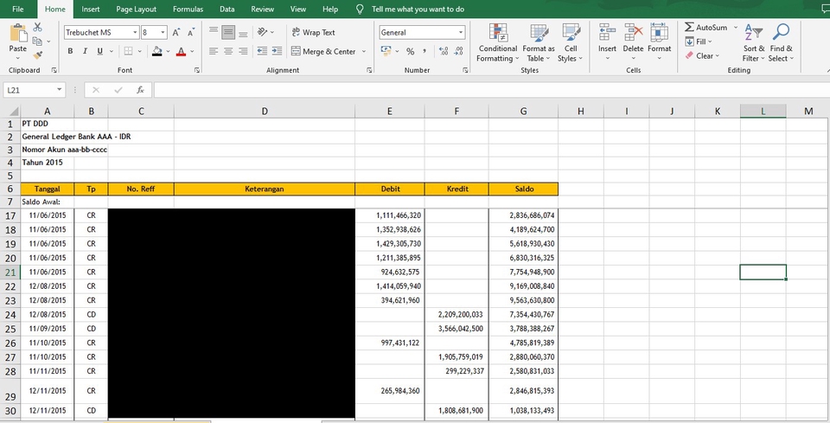
Task: Click the Copy icon
Action: pyautogui.click(x=37, y=41)
